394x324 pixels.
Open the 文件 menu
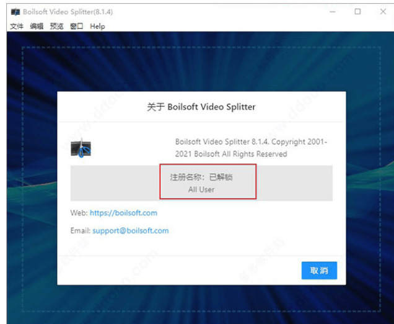(17, 26)
